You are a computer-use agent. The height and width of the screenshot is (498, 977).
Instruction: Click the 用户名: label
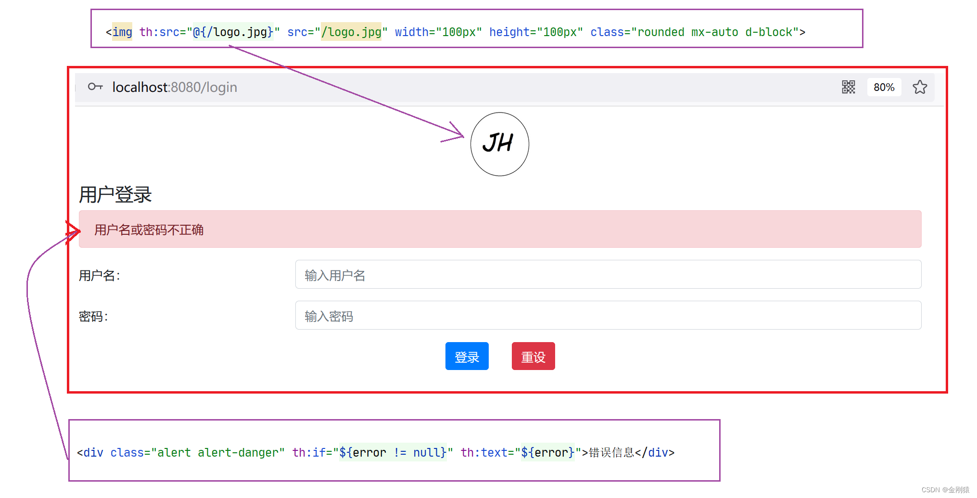[x=100, y=276]
